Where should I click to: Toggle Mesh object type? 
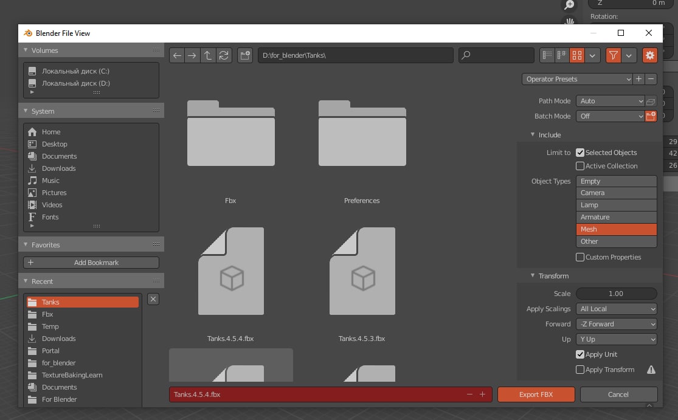[617, 229]
